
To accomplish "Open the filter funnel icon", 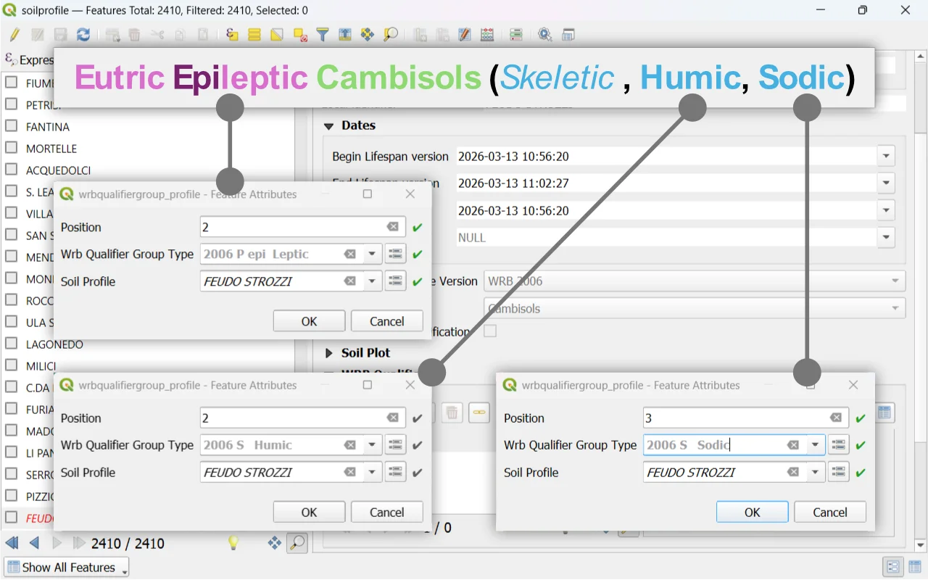I will [323, 34].
